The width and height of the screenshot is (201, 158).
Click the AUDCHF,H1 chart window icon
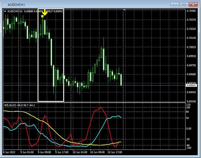(5, 5)
